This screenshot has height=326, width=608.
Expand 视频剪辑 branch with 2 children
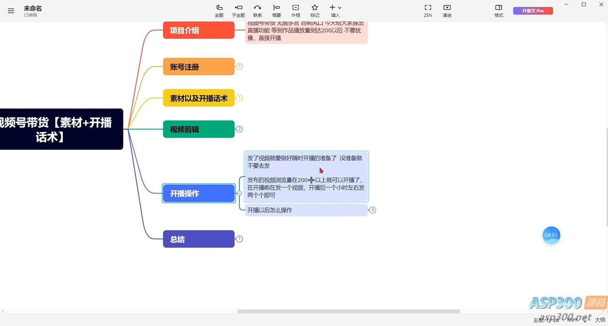(x=239, y=129)
